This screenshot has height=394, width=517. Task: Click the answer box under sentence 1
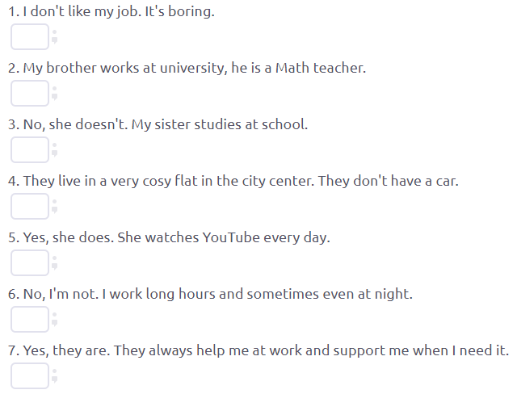coord(30,37)
